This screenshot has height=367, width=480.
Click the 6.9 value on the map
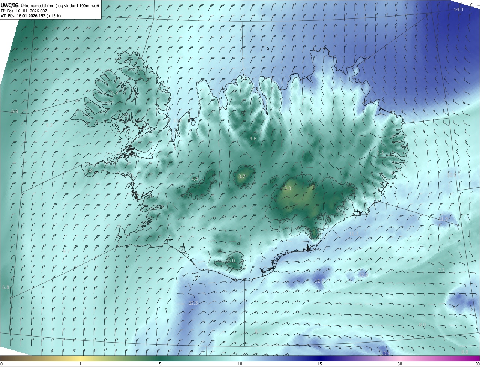15,111
